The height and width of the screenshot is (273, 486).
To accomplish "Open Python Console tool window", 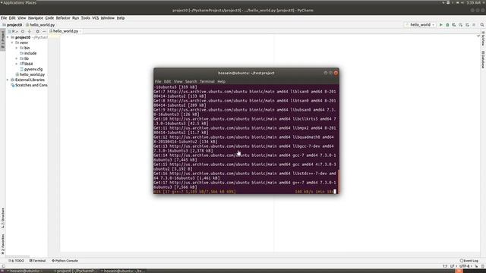I will pos(65,261).
